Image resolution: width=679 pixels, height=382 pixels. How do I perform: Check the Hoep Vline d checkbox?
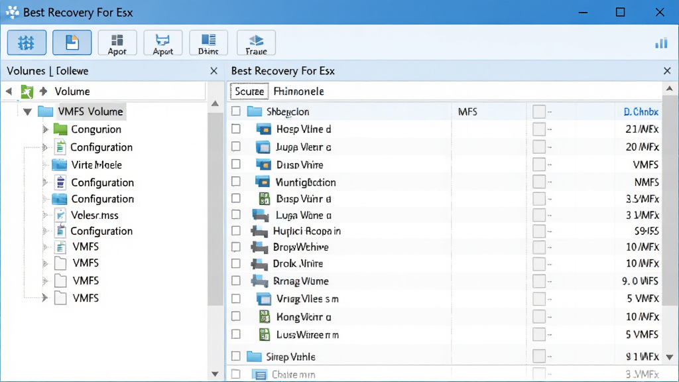pyautogui.click(x=235, y=129)
